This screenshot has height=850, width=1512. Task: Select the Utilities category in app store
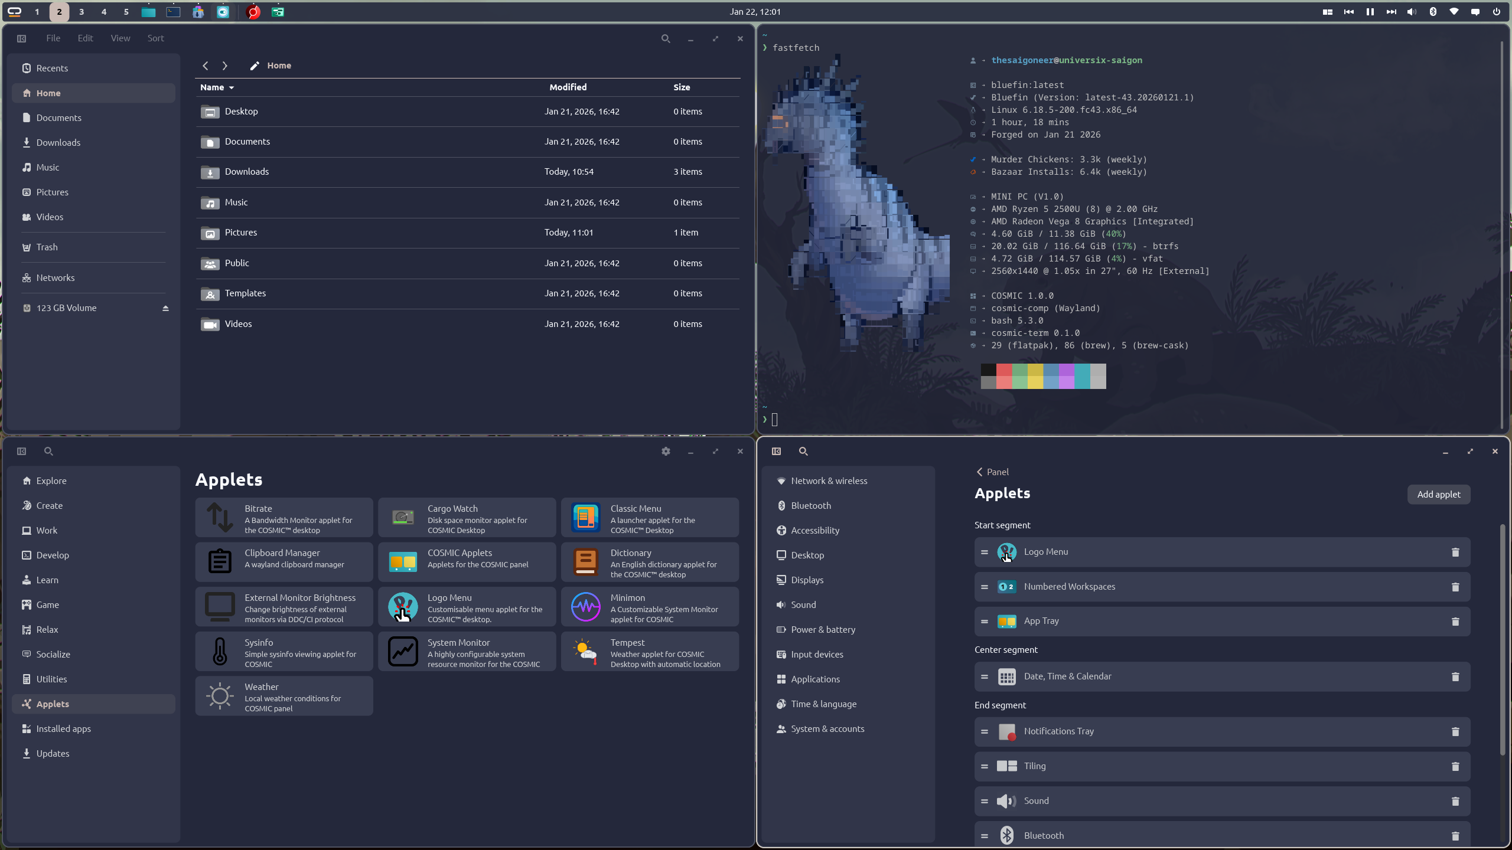coord(51,679)
